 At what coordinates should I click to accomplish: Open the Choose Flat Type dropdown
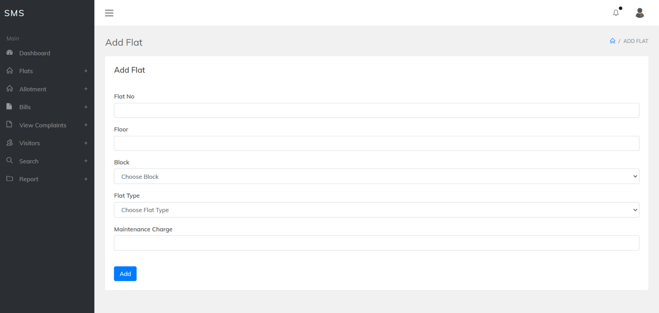376,210
